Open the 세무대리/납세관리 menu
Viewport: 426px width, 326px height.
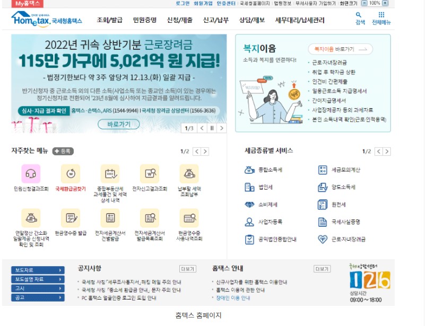(x=300, y=20)
